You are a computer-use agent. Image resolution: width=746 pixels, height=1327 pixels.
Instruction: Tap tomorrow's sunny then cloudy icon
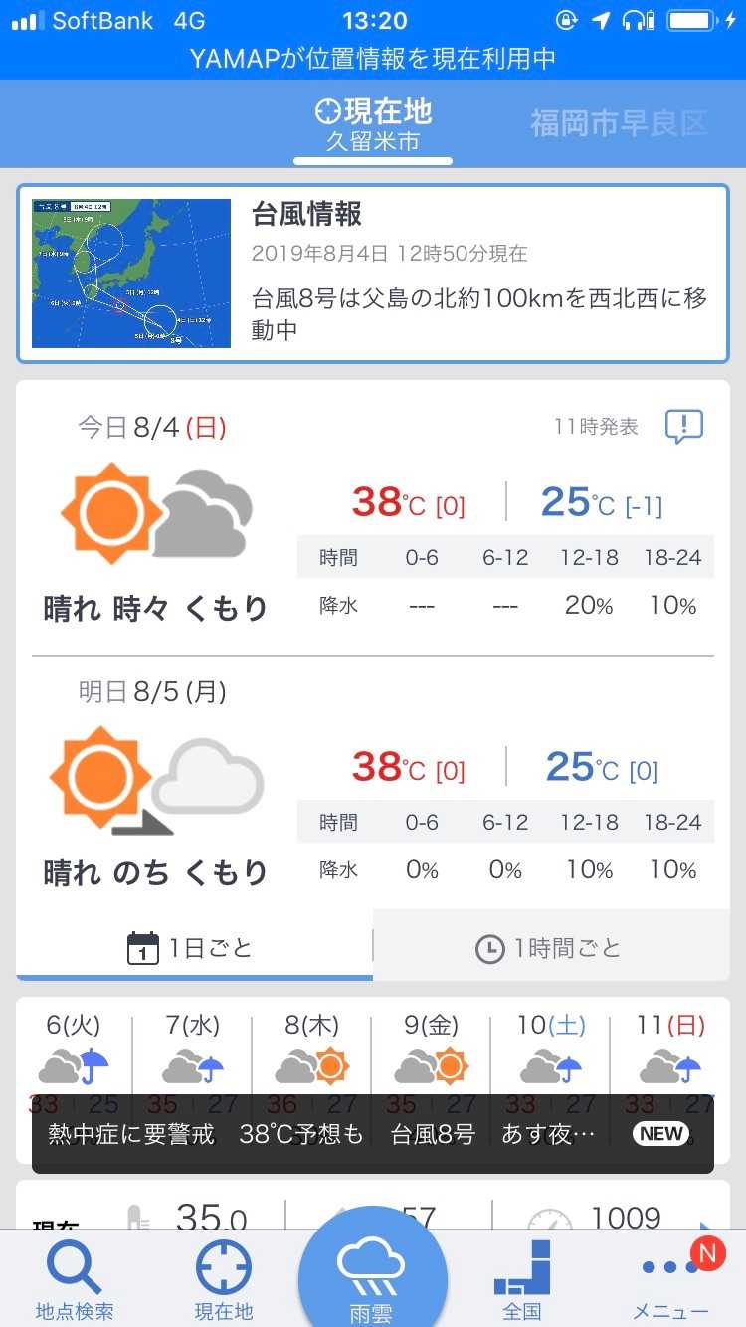click(x=156, y=780)
